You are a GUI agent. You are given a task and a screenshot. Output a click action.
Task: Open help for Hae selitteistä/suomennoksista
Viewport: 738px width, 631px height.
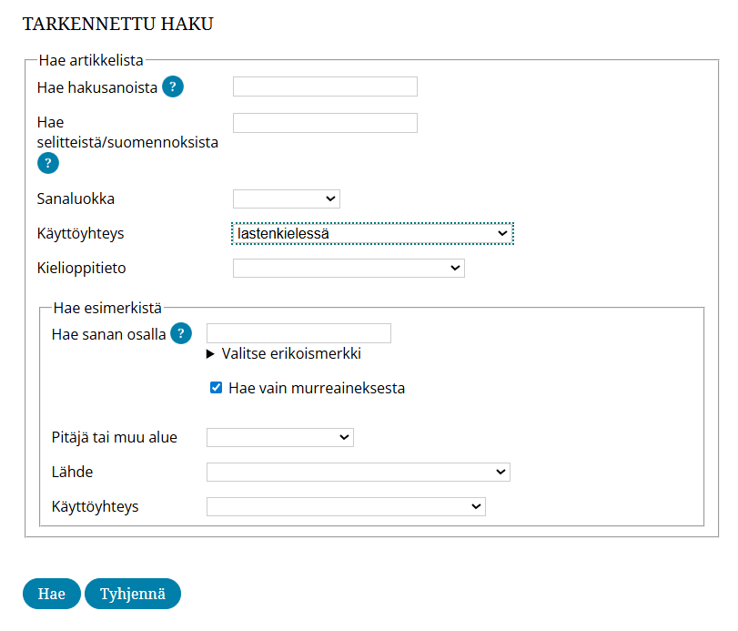pyautogui.click(x=47, y=163)
